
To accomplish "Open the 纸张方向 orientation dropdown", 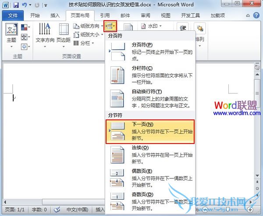I will point(88,26).
